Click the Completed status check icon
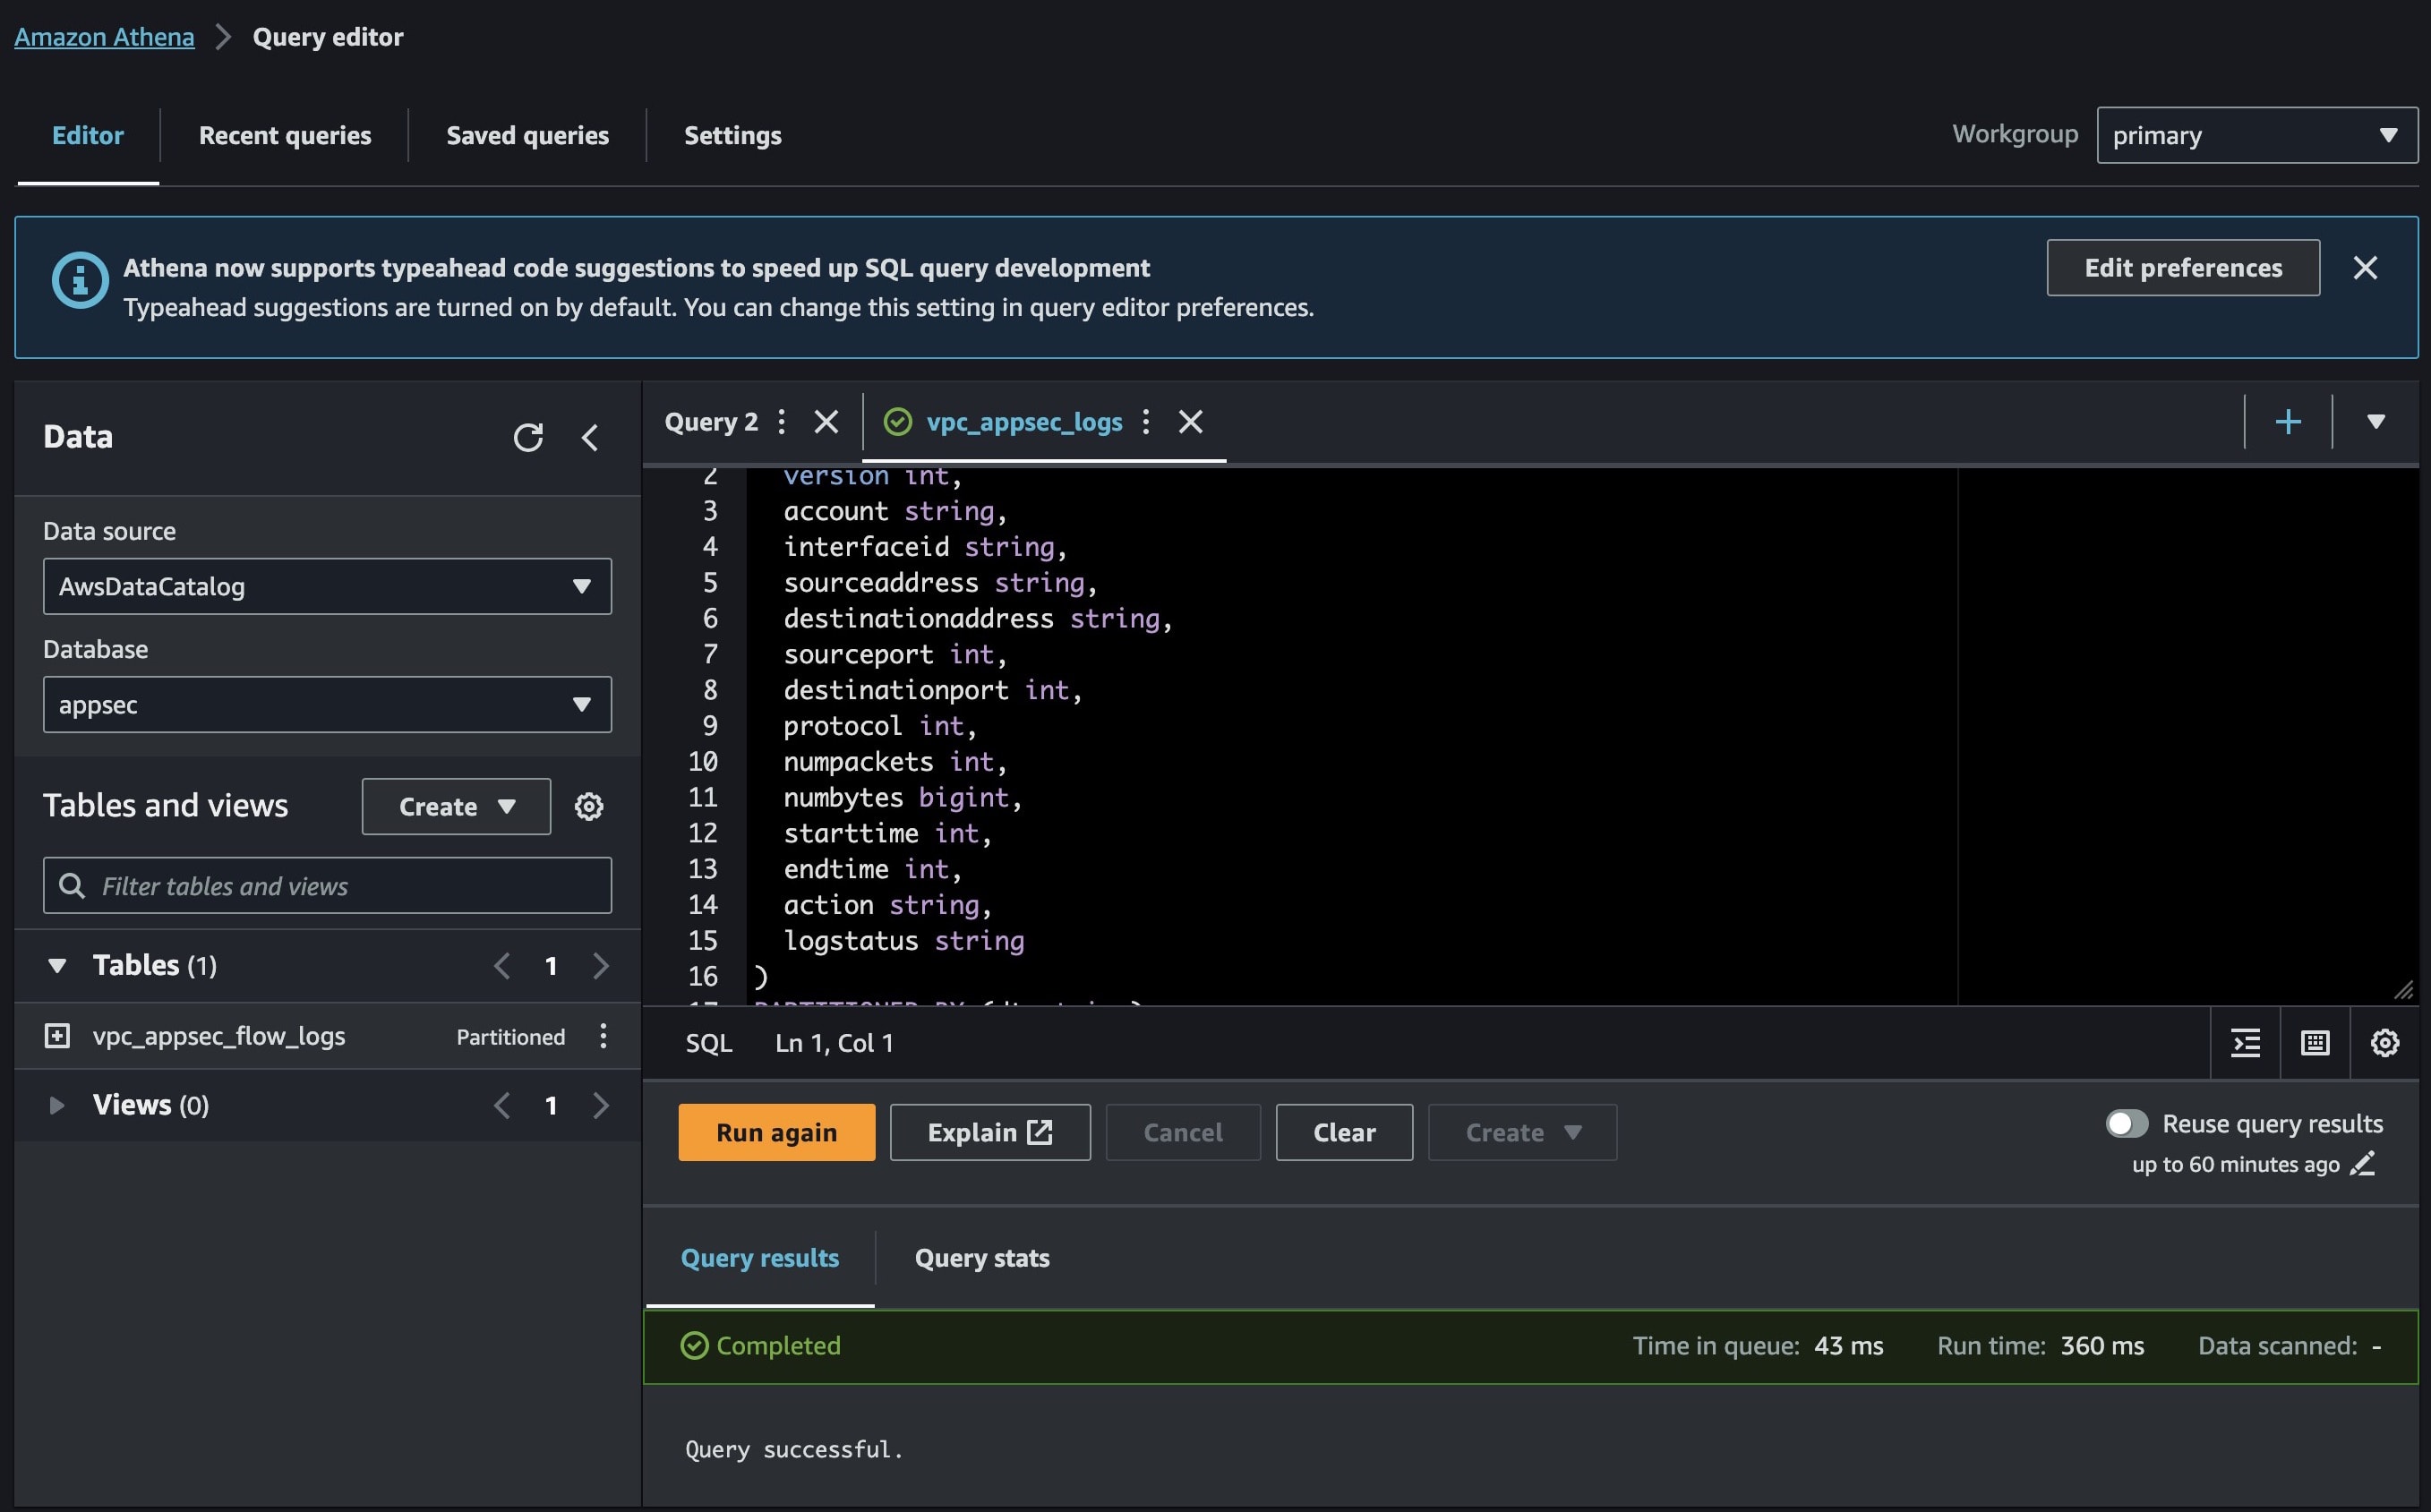2431x1512 pixels. coord(694,1346)
